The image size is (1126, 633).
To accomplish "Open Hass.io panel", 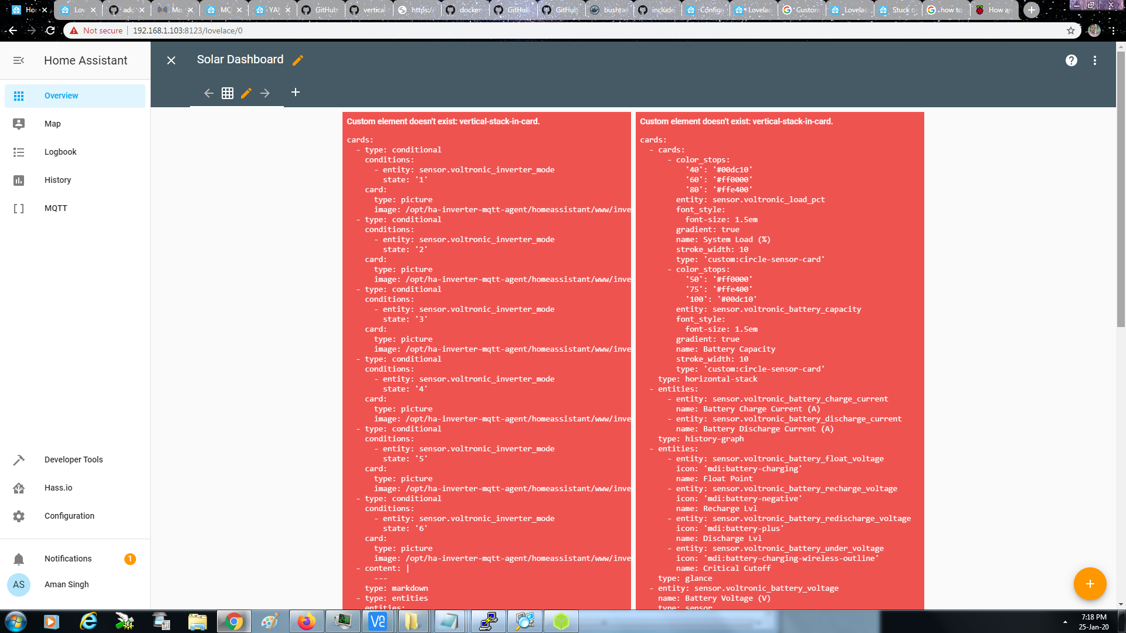I will click(58, 488).
